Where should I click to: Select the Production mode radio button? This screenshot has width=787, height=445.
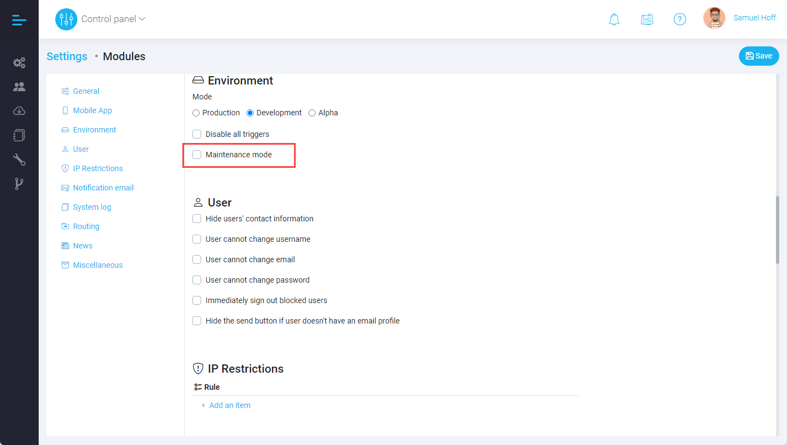coord(196,113)
